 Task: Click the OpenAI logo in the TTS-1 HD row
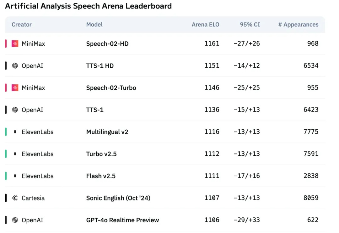click(x=15, y=65)
